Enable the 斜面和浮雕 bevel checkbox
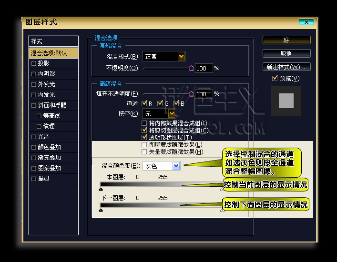Viewport: 337px width, 262px height. pos(33,105)
